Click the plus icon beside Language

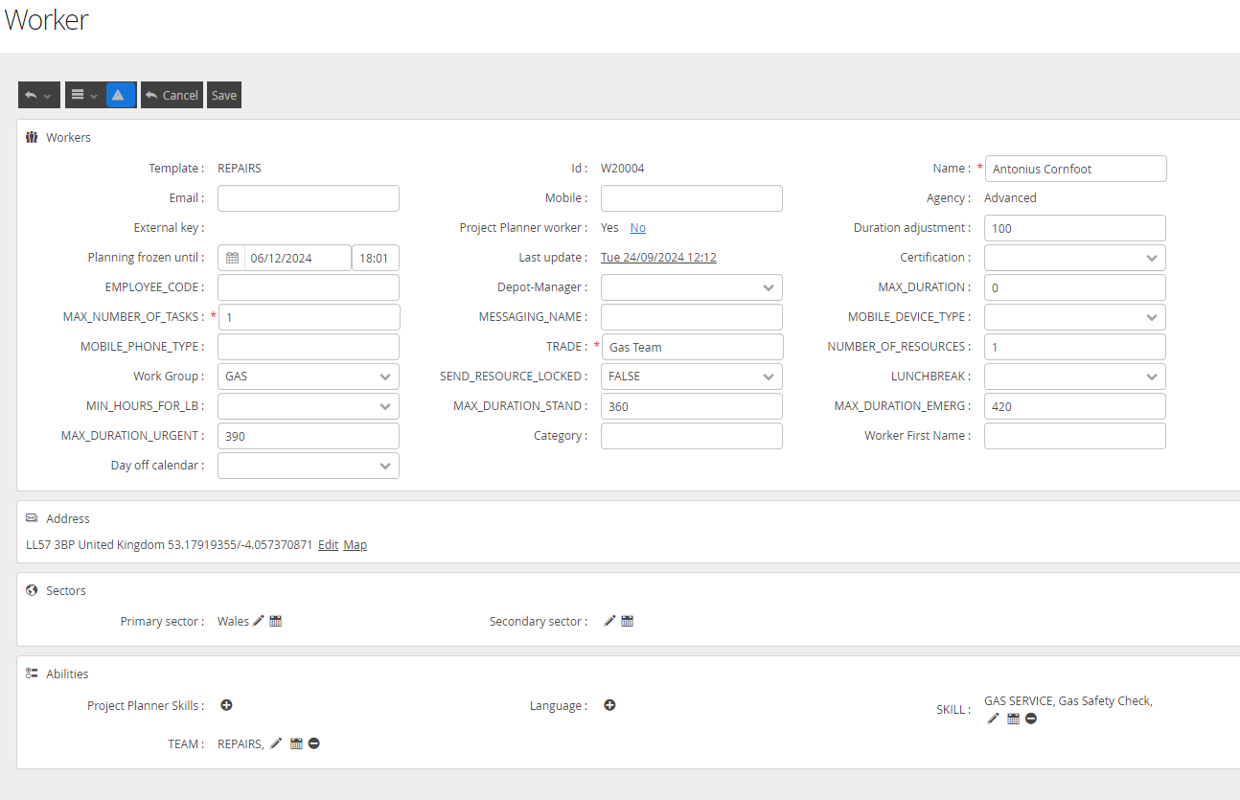coord(609,705)
